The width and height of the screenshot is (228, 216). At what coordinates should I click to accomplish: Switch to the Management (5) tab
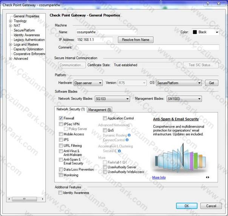tap(100, 110)
